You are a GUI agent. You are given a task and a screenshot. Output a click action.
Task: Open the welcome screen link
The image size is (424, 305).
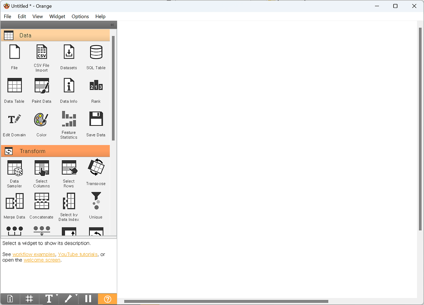point(42,260)
